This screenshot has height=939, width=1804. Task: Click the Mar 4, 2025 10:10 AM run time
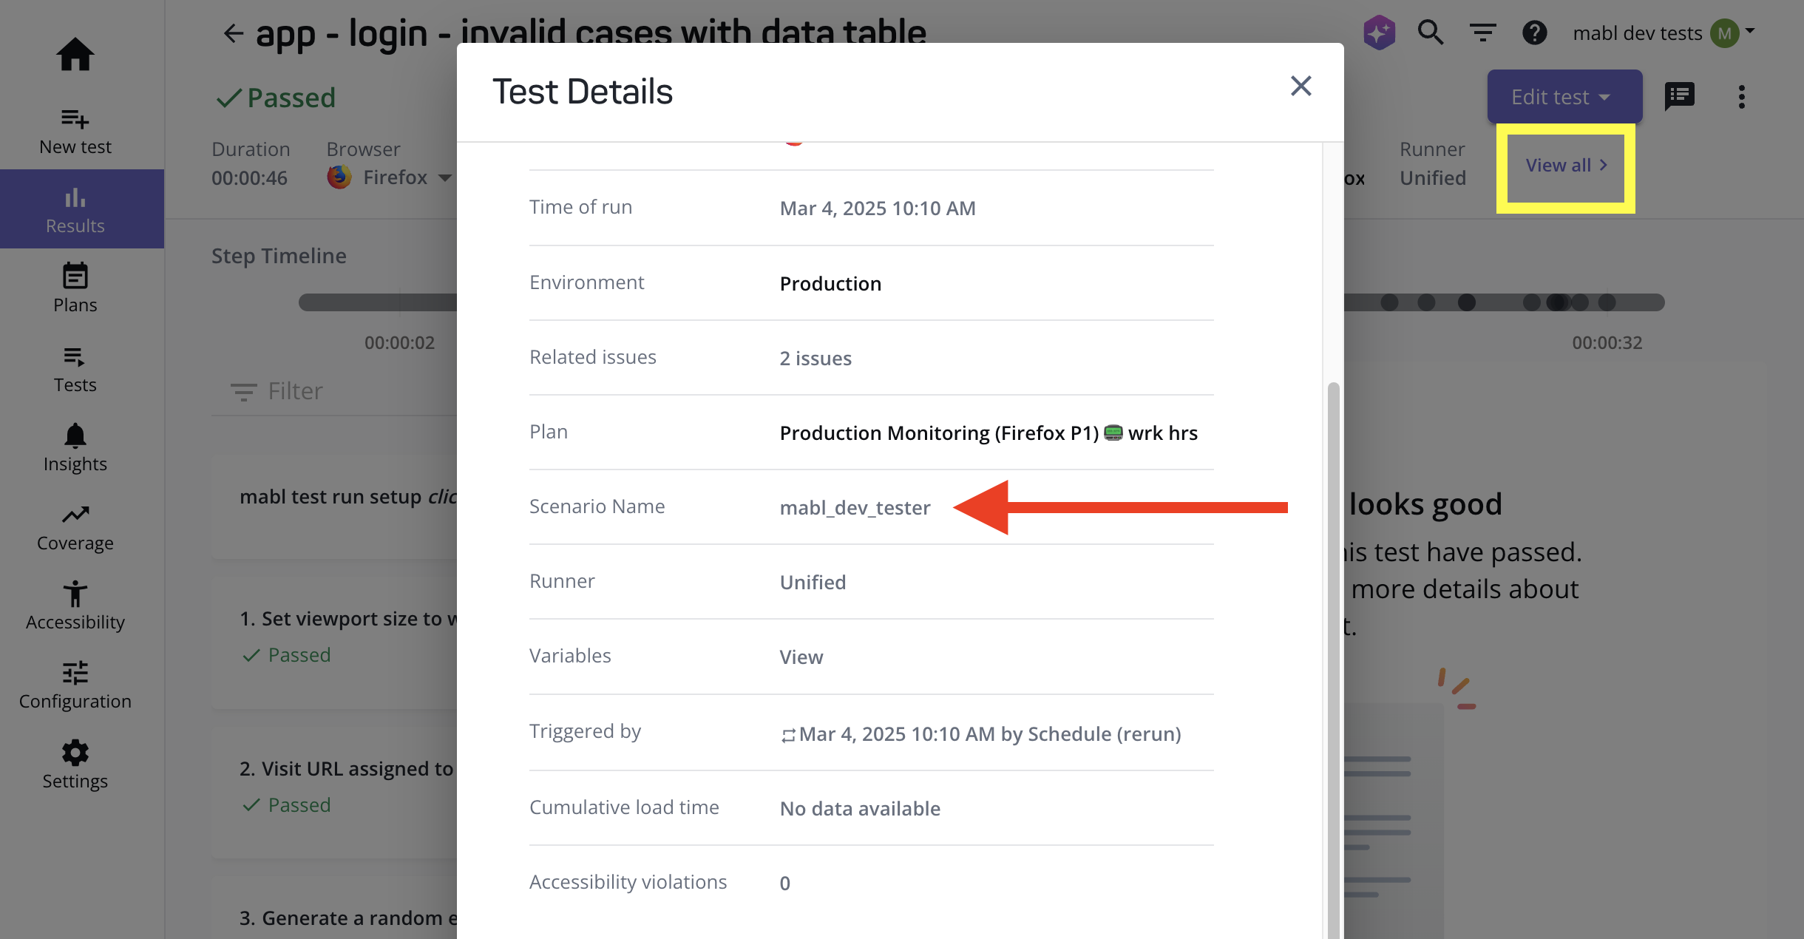(x=878, y=208)
